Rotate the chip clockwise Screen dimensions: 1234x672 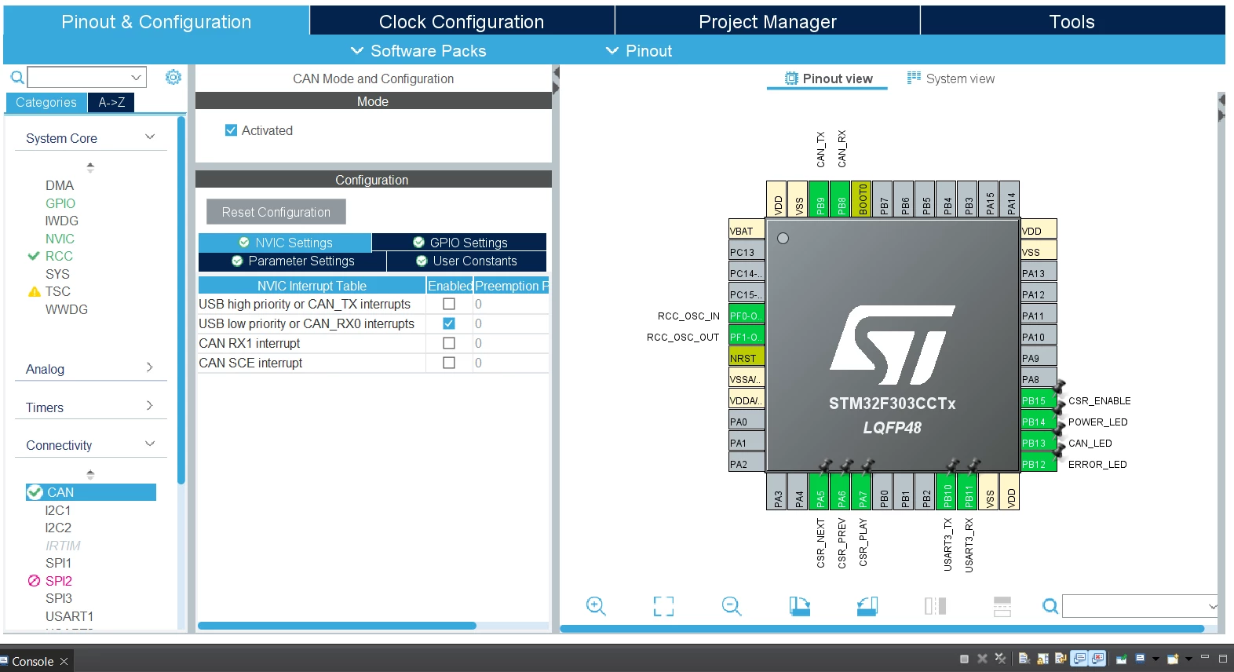tap(799, 606)
